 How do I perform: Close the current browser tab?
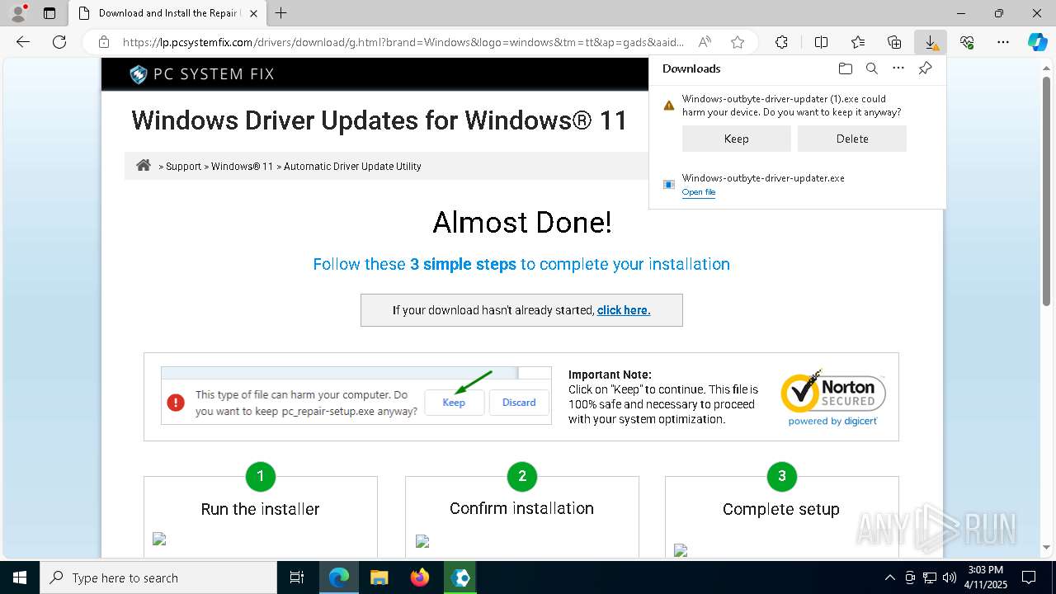coord(253,13)
